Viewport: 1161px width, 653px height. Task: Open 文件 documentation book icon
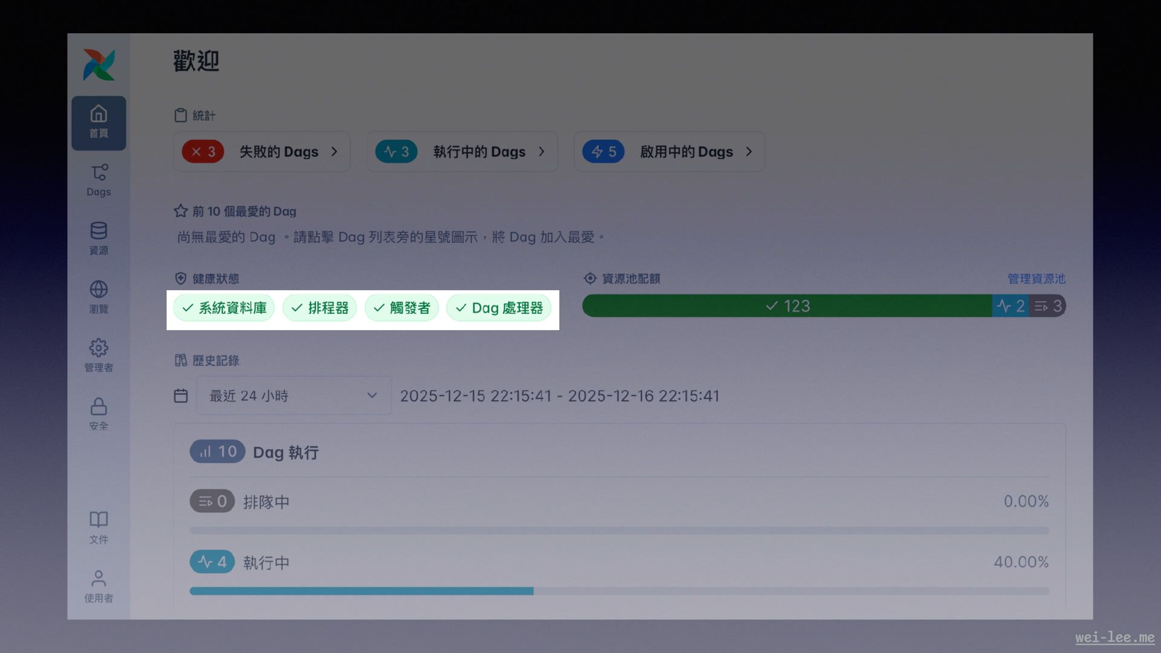(x=99, y=527)
